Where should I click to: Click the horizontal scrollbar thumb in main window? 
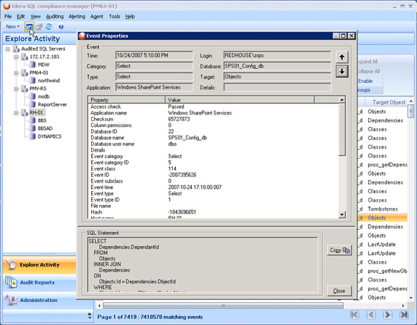tap(223, 306)
